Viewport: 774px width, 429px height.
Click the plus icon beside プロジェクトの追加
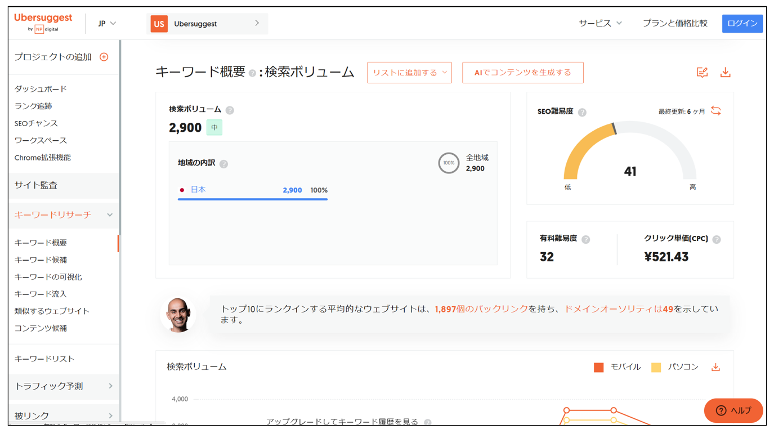click(104, 57)
